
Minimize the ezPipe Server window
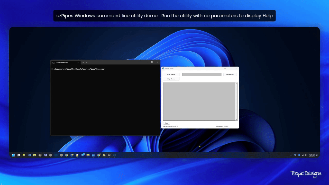pyautogui.click(x=225, y=68)
